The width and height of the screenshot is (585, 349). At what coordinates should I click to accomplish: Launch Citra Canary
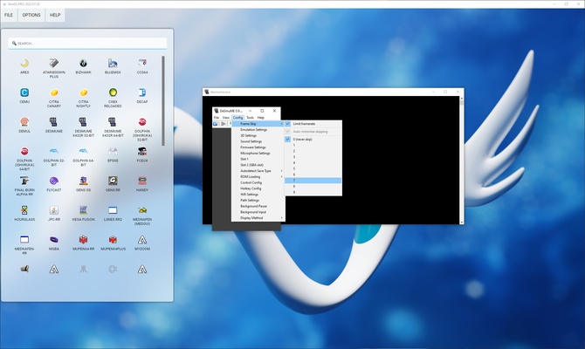click(x=54, y=92)
